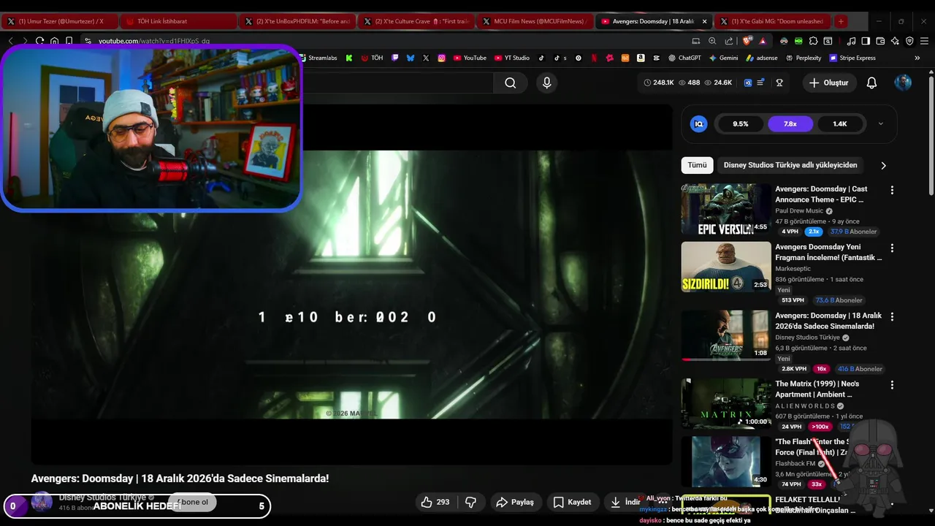The width and height of the screenshot is (935, 526).
Task: Click the YouTube search magnifier button
Action: 511,83
